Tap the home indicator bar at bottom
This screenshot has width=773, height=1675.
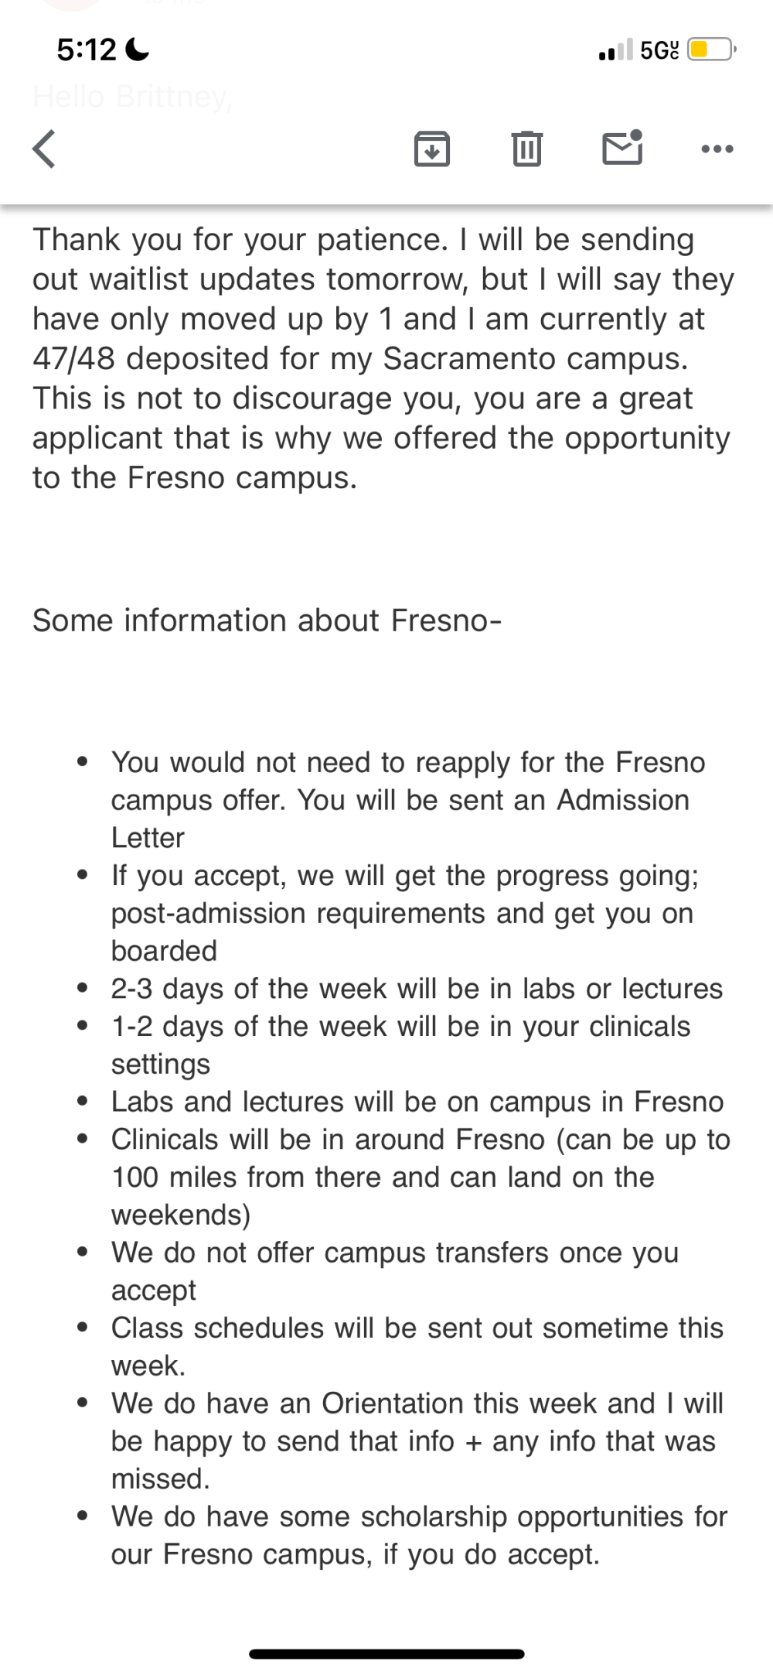coord(386,1654)
